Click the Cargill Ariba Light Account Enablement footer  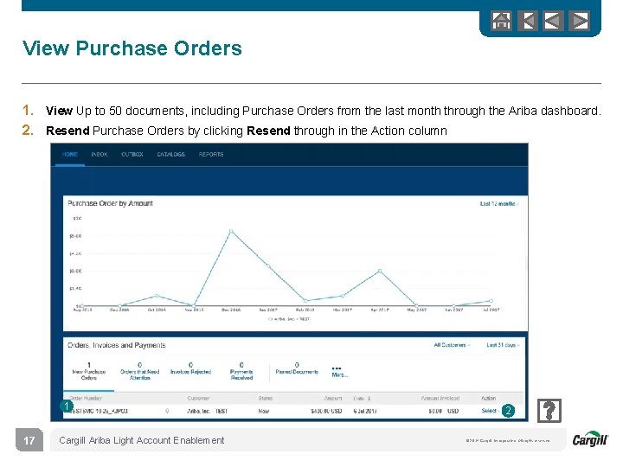coord(141,440)
